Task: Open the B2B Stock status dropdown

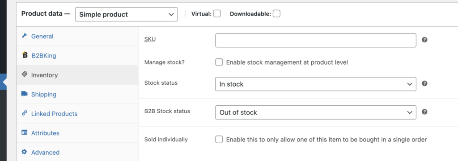Action: point(316,112)
